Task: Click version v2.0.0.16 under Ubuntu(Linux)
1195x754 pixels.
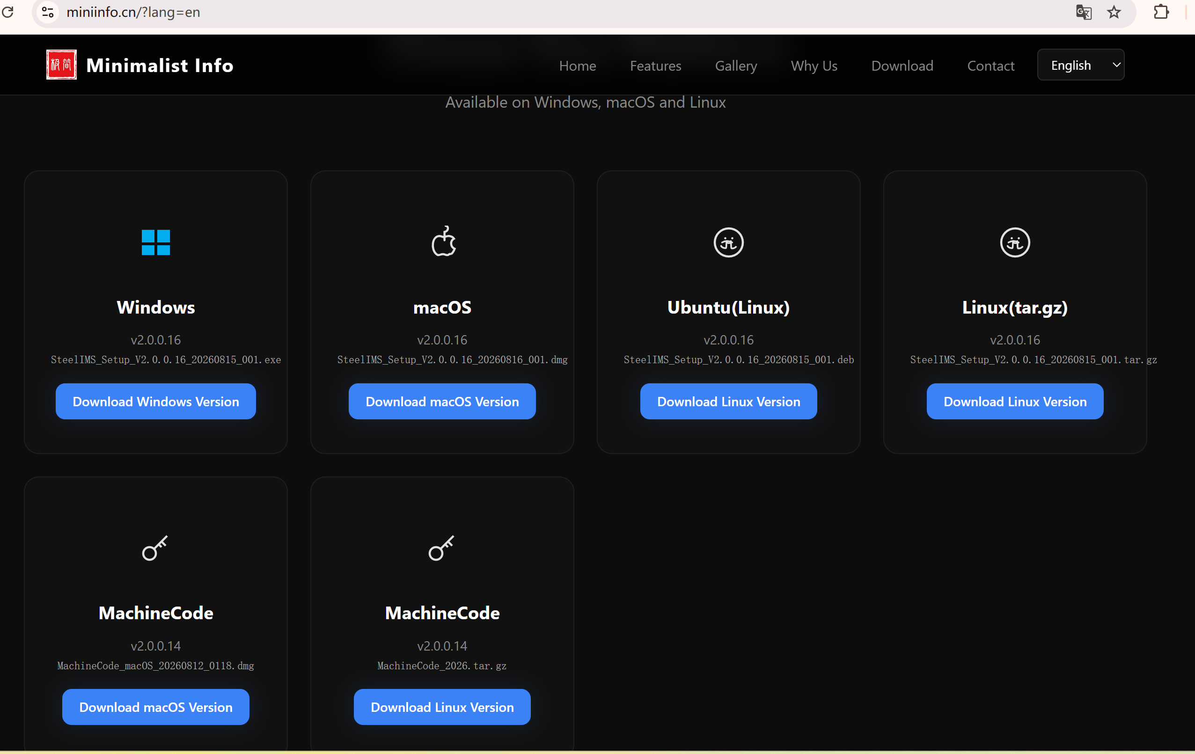Action: (728, 340)
